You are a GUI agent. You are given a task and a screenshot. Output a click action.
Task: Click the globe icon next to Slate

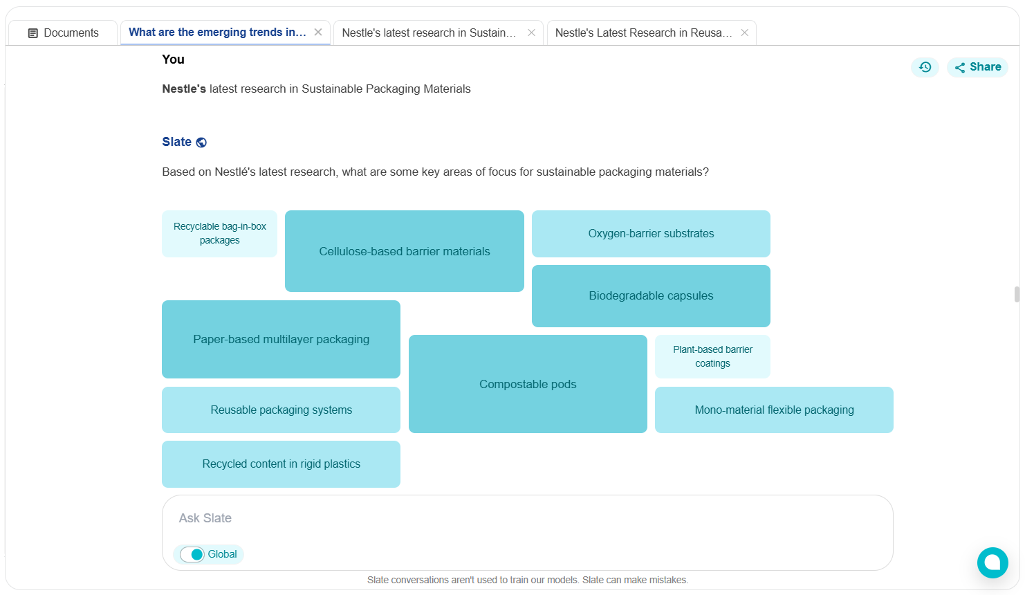point(201,143)
